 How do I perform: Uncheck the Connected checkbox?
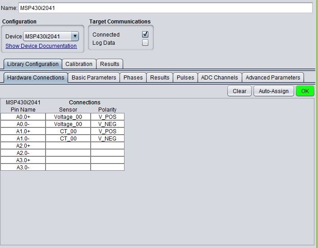click(145, 34)
